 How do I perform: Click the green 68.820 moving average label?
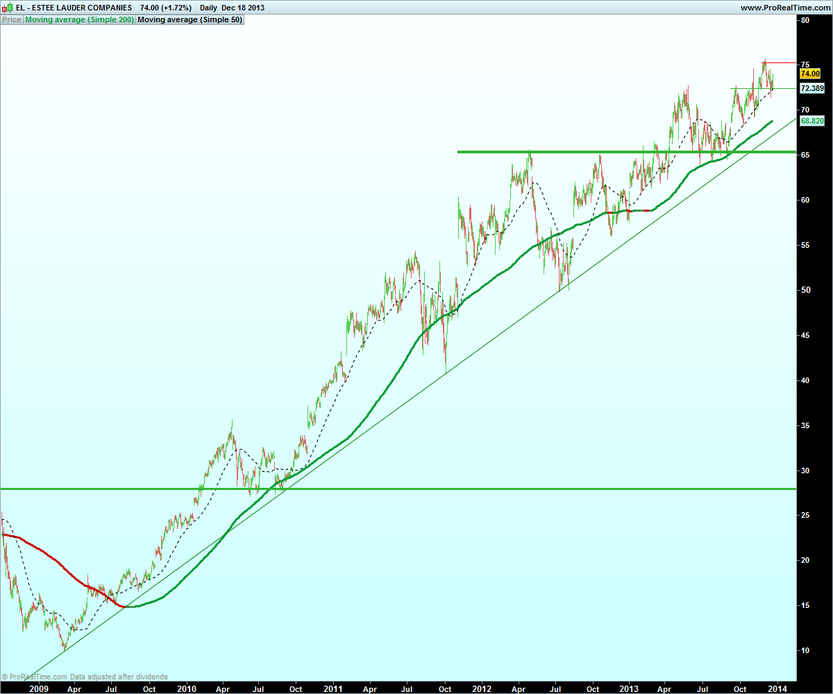812,121
